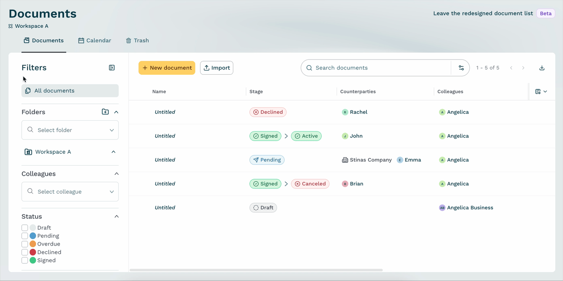Click the Draft gray color dot
The height and width of the screenshot is (281, 563).
pos(33,228)
